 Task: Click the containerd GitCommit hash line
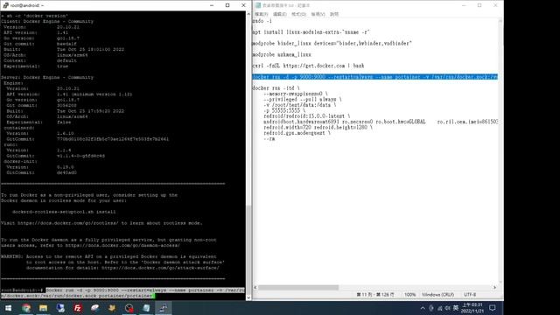[x=87, y=139]
